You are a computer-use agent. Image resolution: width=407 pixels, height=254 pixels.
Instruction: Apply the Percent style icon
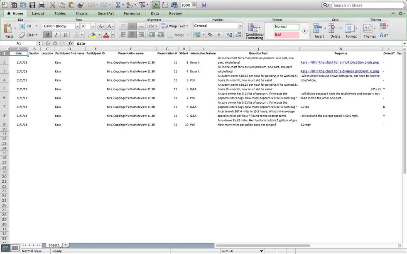tap(210, 35)
